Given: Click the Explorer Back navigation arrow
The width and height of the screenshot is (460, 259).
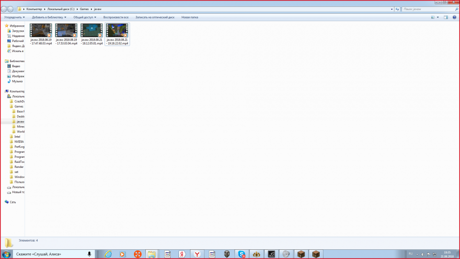Looking at the screenshot, I should 4,9.
